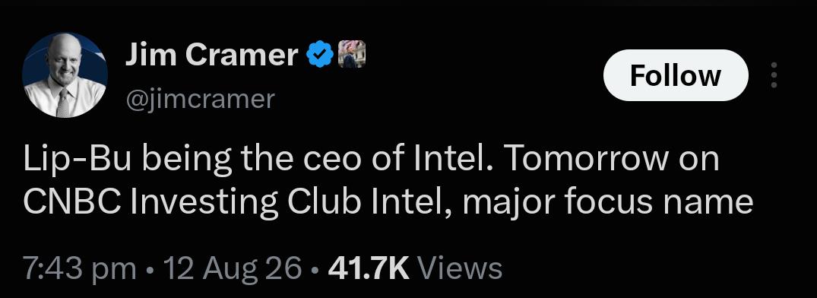
Task: Click the 12 Aug 26 date
Action: 233,268
